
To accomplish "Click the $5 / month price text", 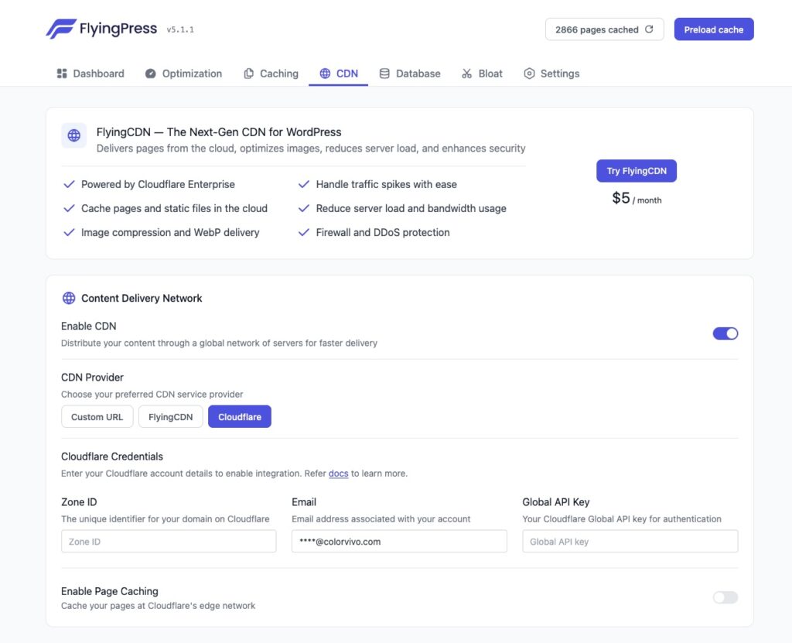I will (637, 198).
